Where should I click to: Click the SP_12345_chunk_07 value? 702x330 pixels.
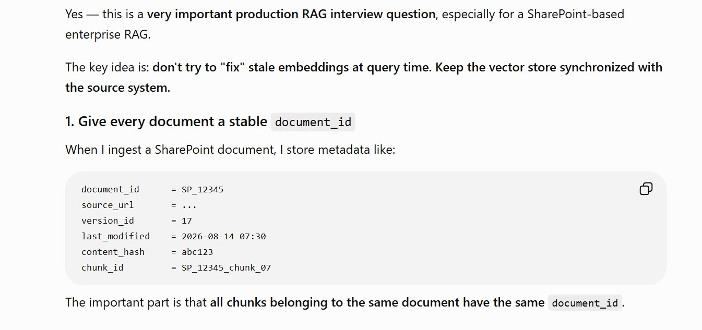pos(226,268)
